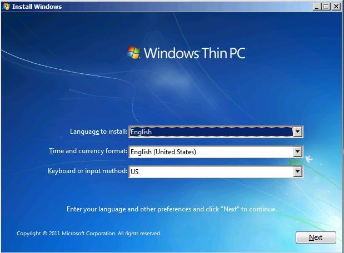Open the Time and currency format dropdown arrow

click(x=297, y=151)
